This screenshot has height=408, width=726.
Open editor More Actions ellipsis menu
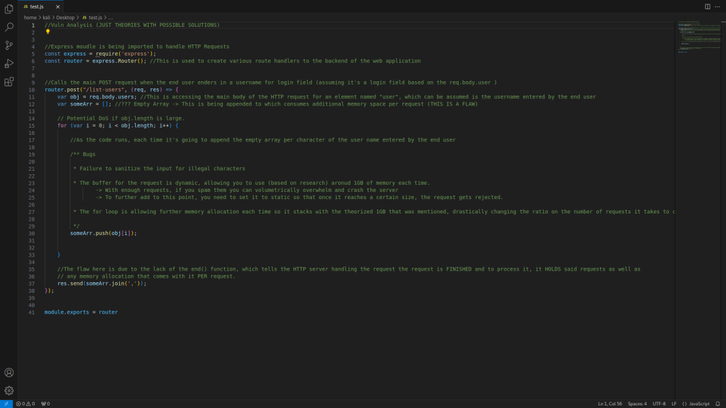coord(717,7)
